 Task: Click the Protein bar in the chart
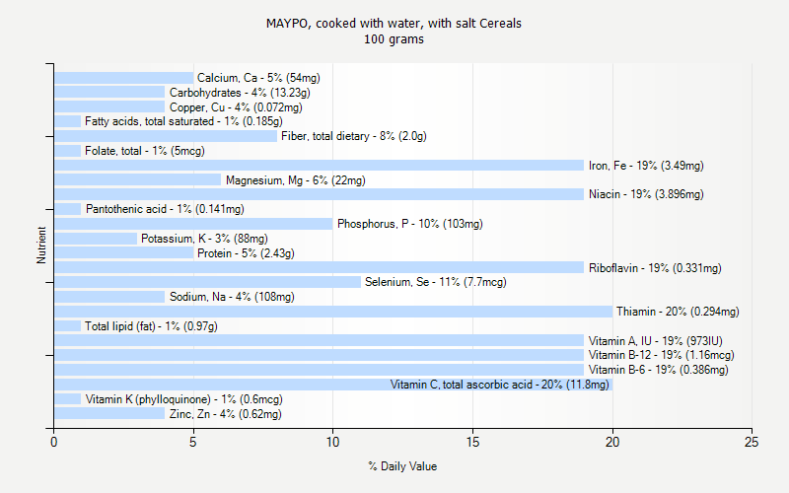124,253
